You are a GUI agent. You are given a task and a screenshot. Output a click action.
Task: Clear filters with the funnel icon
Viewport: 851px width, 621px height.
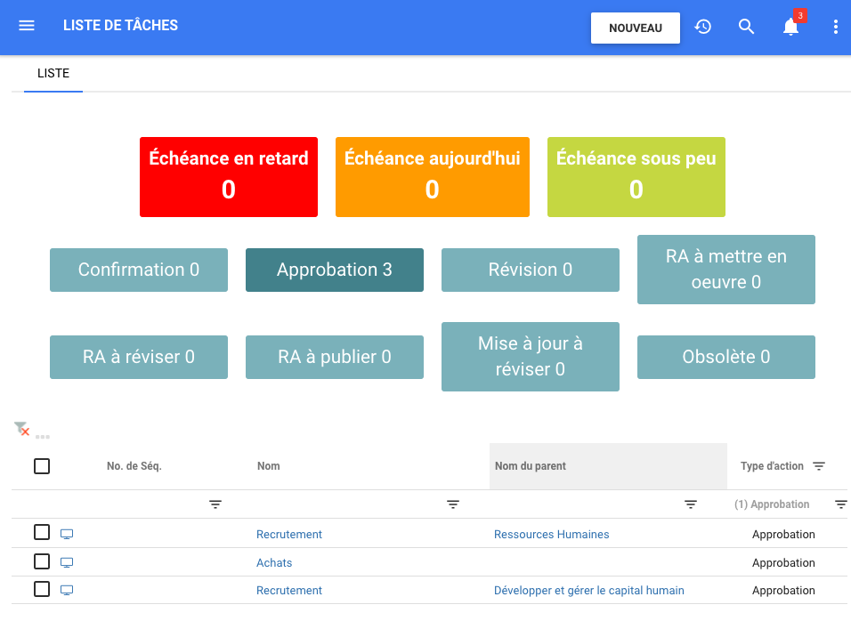click(x=22, y=430)
